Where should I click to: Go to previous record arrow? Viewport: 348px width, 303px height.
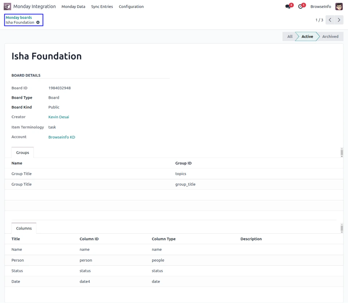(330, 20)
